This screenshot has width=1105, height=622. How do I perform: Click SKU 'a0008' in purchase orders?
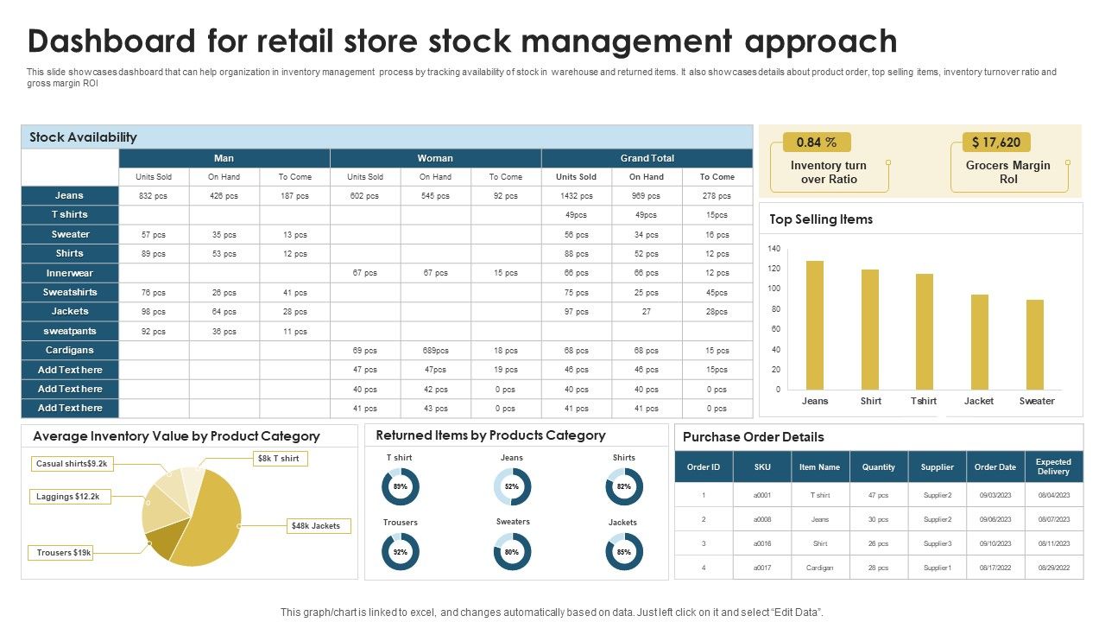pyautogui.click(x=762, y=519)
